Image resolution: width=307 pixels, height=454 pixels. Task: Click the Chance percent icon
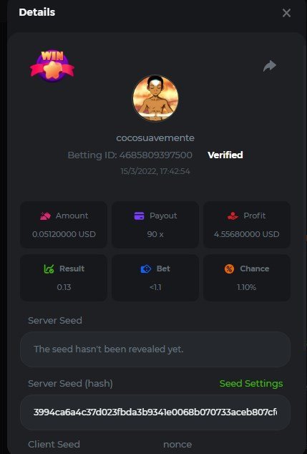coord(229,269)
